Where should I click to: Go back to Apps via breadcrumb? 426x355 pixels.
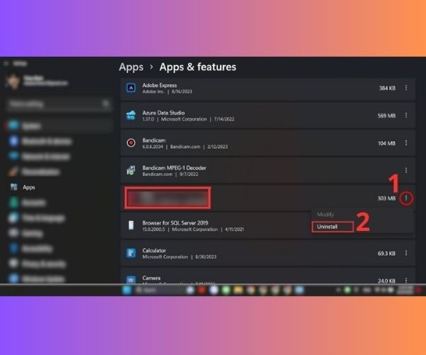pyautogui.click(x=131, y=67)
